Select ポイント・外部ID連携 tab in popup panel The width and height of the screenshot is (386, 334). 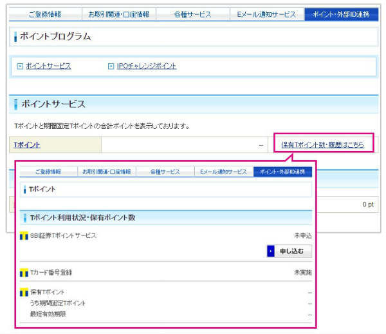point(282,172)
